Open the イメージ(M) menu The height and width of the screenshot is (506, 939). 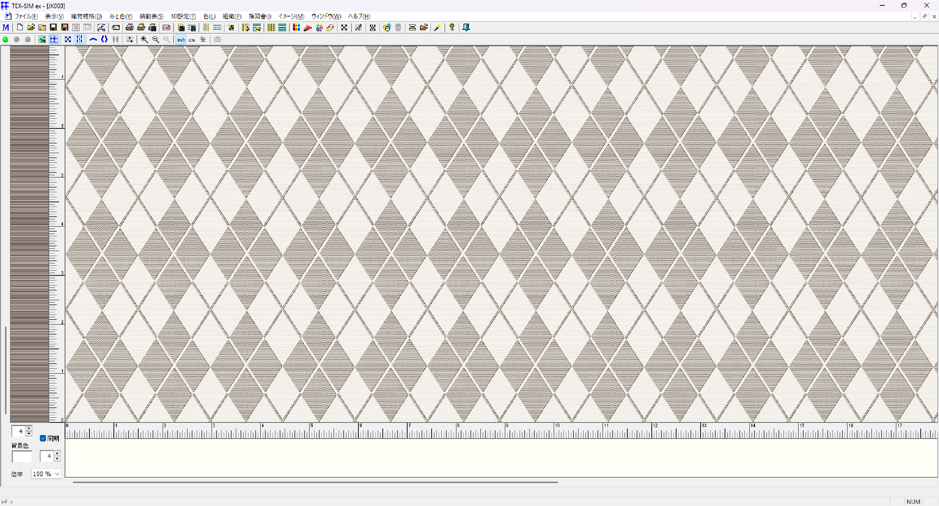[291, 16]
